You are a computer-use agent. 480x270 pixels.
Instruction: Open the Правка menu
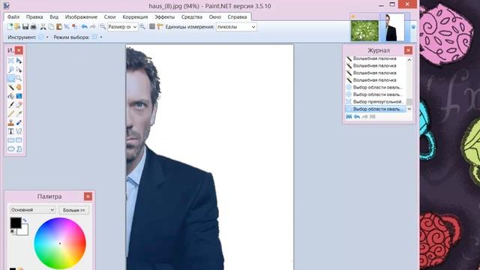[34, 16]
